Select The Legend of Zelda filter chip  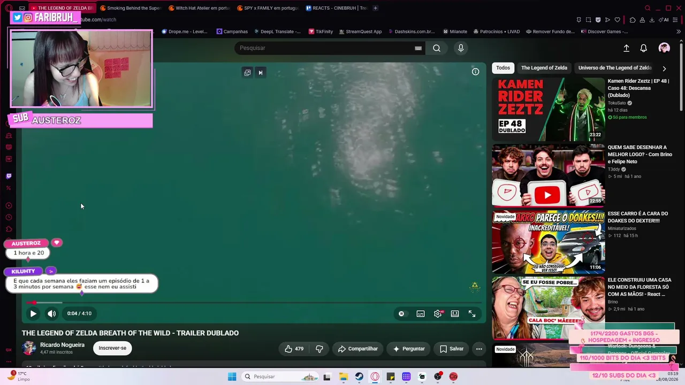[544, 68]
